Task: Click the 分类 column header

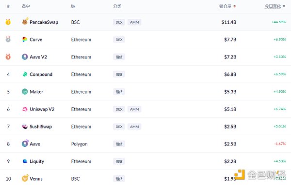Action: coord(117,6)
